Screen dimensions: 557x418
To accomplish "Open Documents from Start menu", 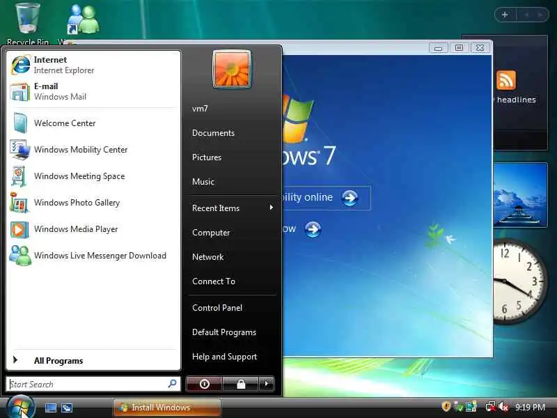I will 213,133.
